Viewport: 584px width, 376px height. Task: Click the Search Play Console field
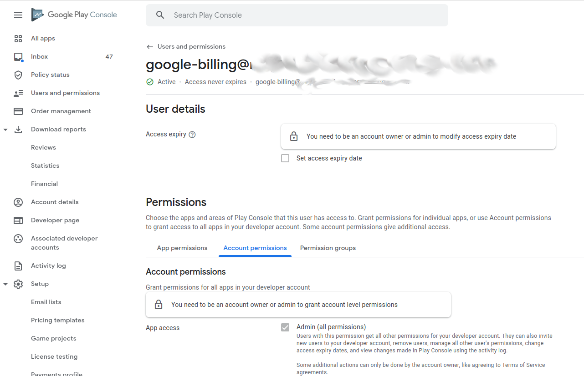pyautogui.click(x=297, y=15)
